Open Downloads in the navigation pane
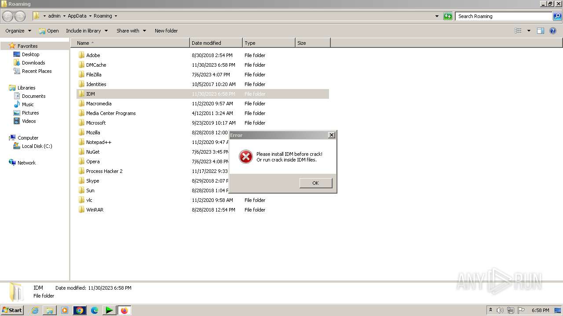The height and width of the screenshot is (316, 563). pos(33,63)
